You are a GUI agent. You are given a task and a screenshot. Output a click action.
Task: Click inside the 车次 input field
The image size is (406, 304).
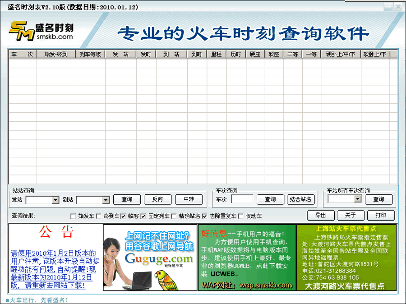(x=243, y=199)
